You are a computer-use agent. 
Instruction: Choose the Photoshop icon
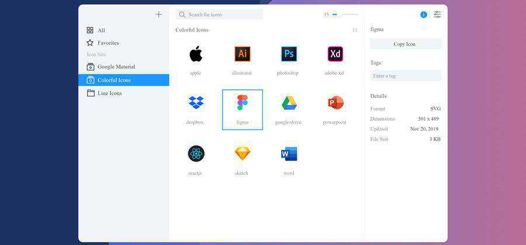(x=289, y=54)
